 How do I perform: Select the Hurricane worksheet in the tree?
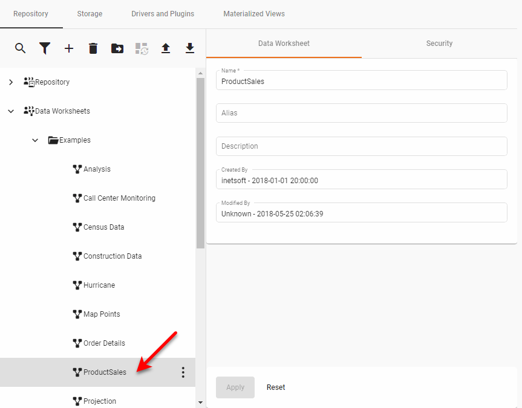click(99, 285)
